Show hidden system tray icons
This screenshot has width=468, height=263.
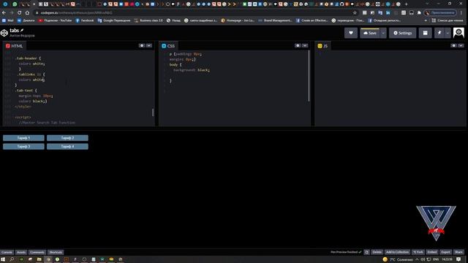point(417,259)
